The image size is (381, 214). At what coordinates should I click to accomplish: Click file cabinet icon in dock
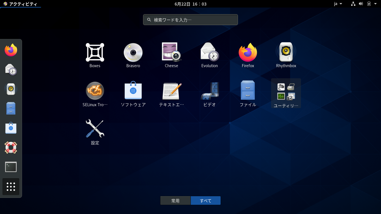click(x=11, y=109)
